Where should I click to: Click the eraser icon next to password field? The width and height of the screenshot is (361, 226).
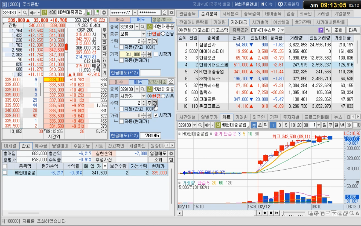(164, 13)
